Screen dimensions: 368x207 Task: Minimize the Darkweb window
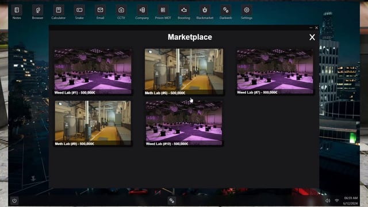(x=311, y=28)
